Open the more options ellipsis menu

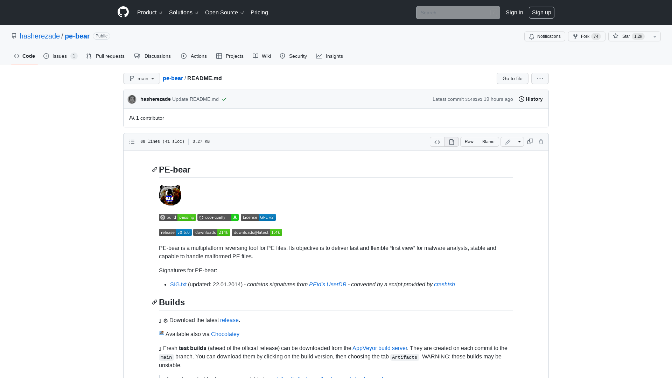(x=540, y=78)
